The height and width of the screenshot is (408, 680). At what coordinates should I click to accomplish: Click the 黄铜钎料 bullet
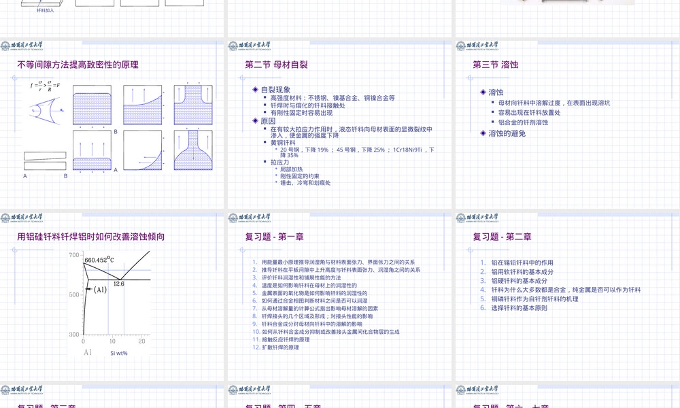283,142
